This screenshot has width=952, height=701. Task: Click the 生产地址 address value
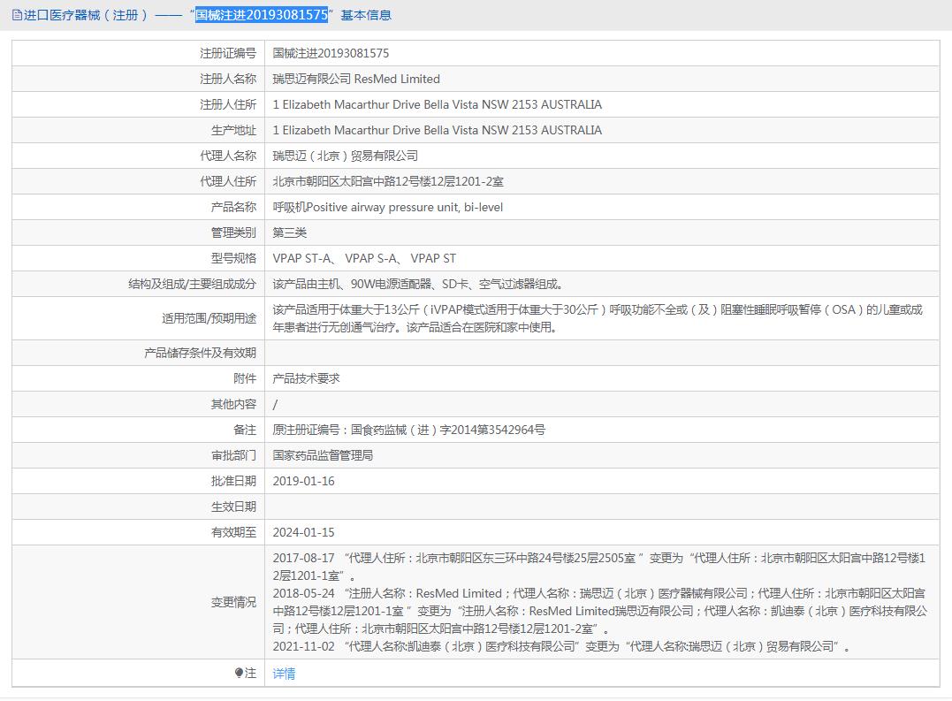[x=438, y=130]
